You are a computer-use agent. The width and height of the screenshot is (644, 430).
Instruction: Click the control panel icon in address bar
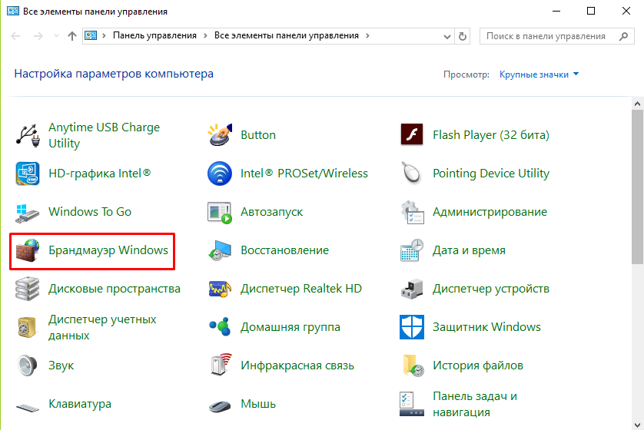(x=91, y=35)
